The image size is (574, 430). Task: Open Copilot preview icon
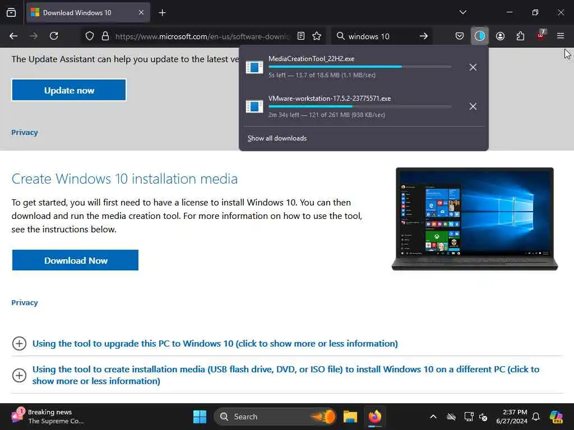tap(556, 417)
